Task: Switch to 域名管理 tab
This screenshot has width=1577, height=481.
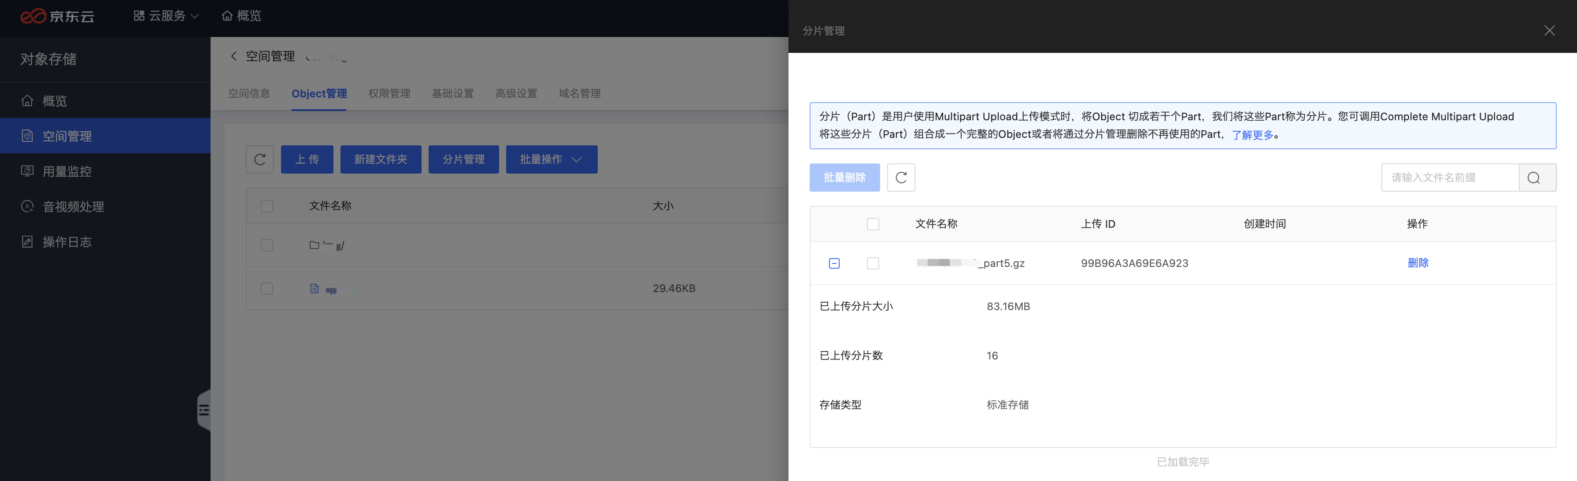Action: coord(580,94)
